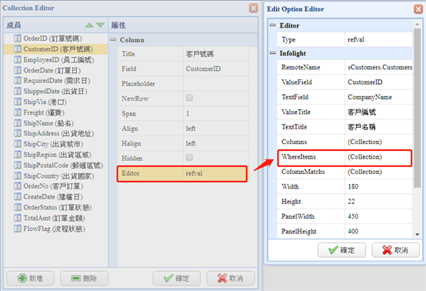Edit the PanelWidth value field
426x291 pixels.
click(x=378, y=216)
